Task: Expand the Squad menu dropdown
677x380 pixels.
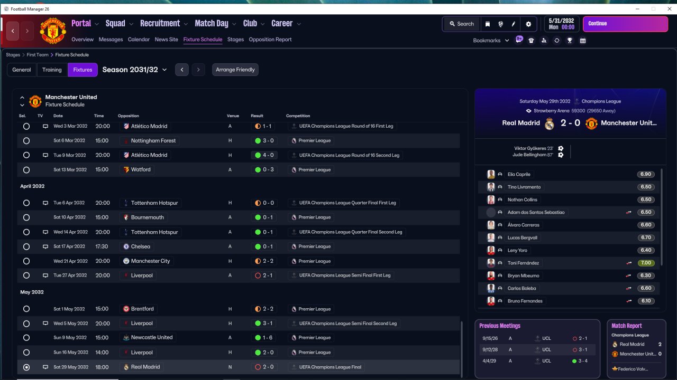Action: pos(130,24)
